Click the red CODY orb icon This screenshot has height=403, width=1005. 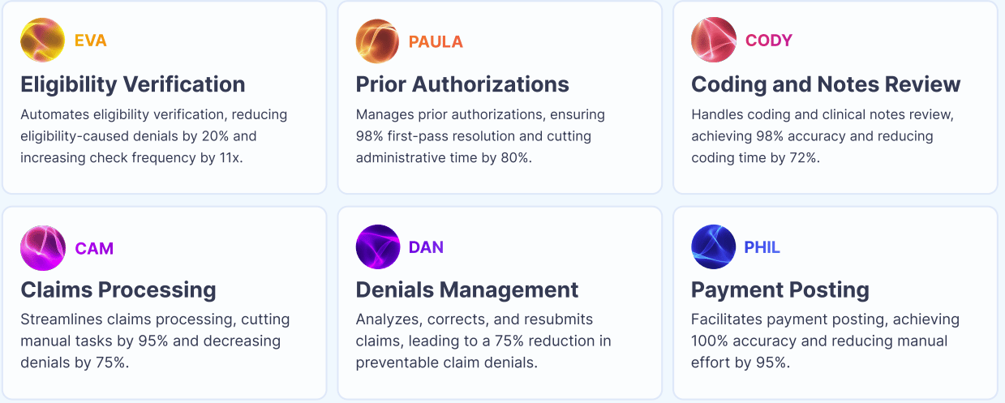[713, 41]
